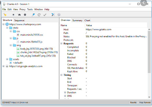
Task: Click the Rewrite status bar button
Action: point(133,102)
